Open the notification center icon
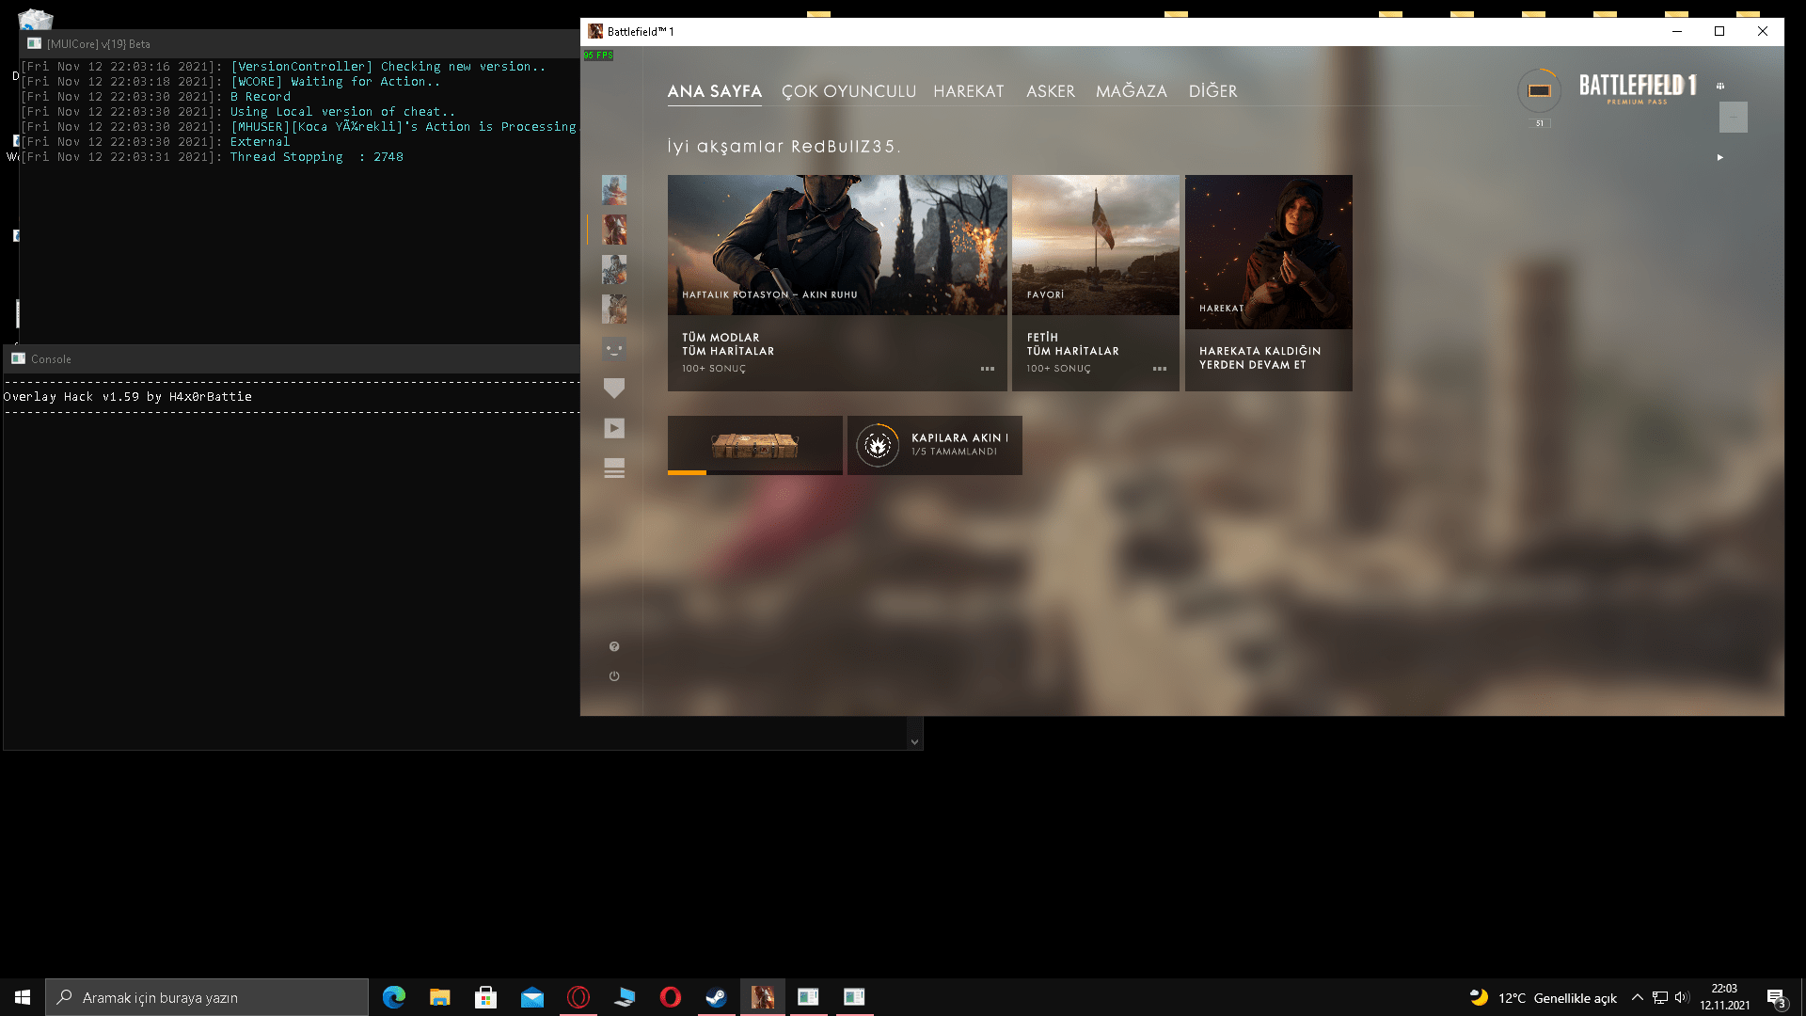 (x=1777, y=997)
